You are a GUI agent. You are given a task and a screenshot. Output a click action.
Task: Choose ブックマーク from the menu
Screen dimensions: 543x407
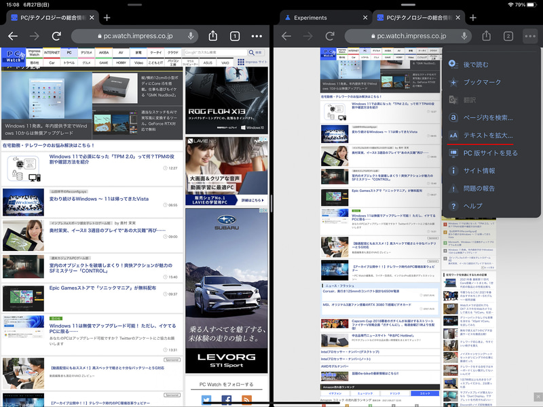click(491, 82)
